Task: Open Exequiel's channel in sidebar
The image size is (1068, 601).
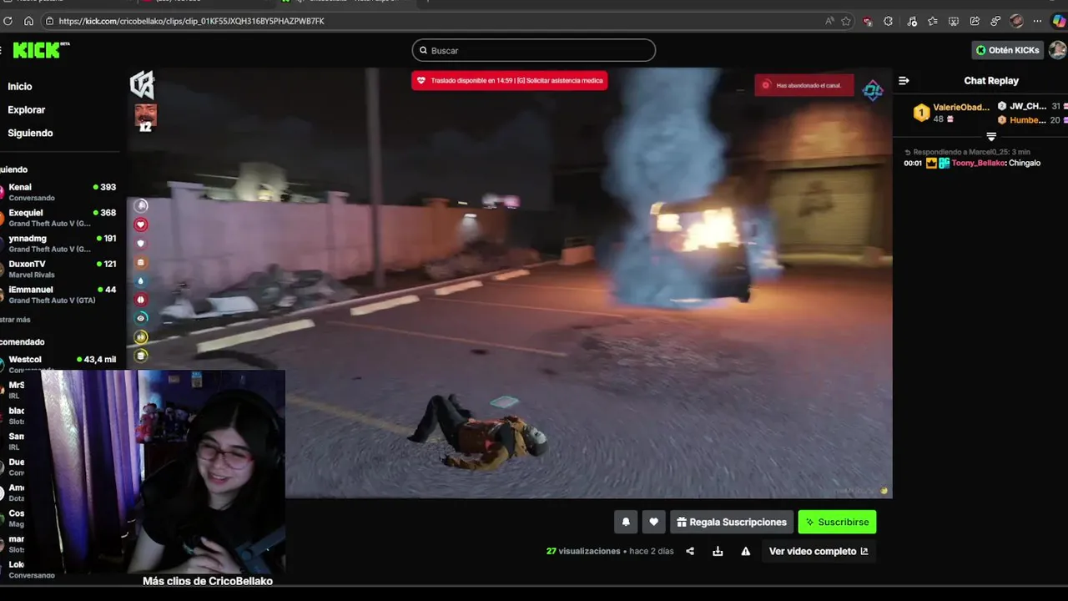Action: click(60, 218)
